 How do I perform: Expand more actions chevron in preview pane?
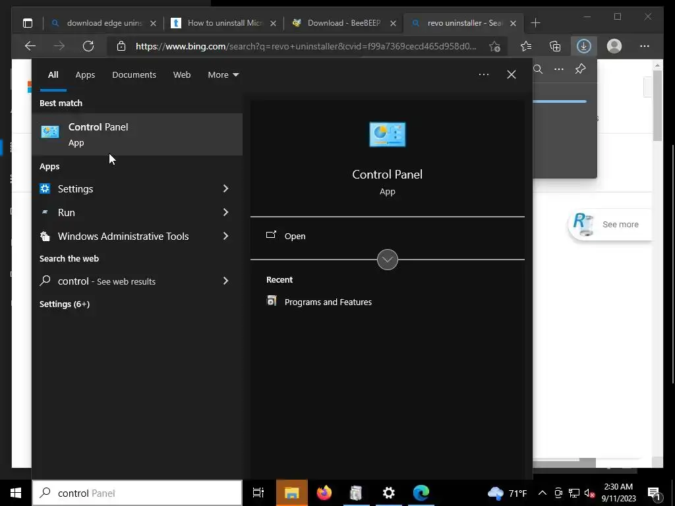388,260
